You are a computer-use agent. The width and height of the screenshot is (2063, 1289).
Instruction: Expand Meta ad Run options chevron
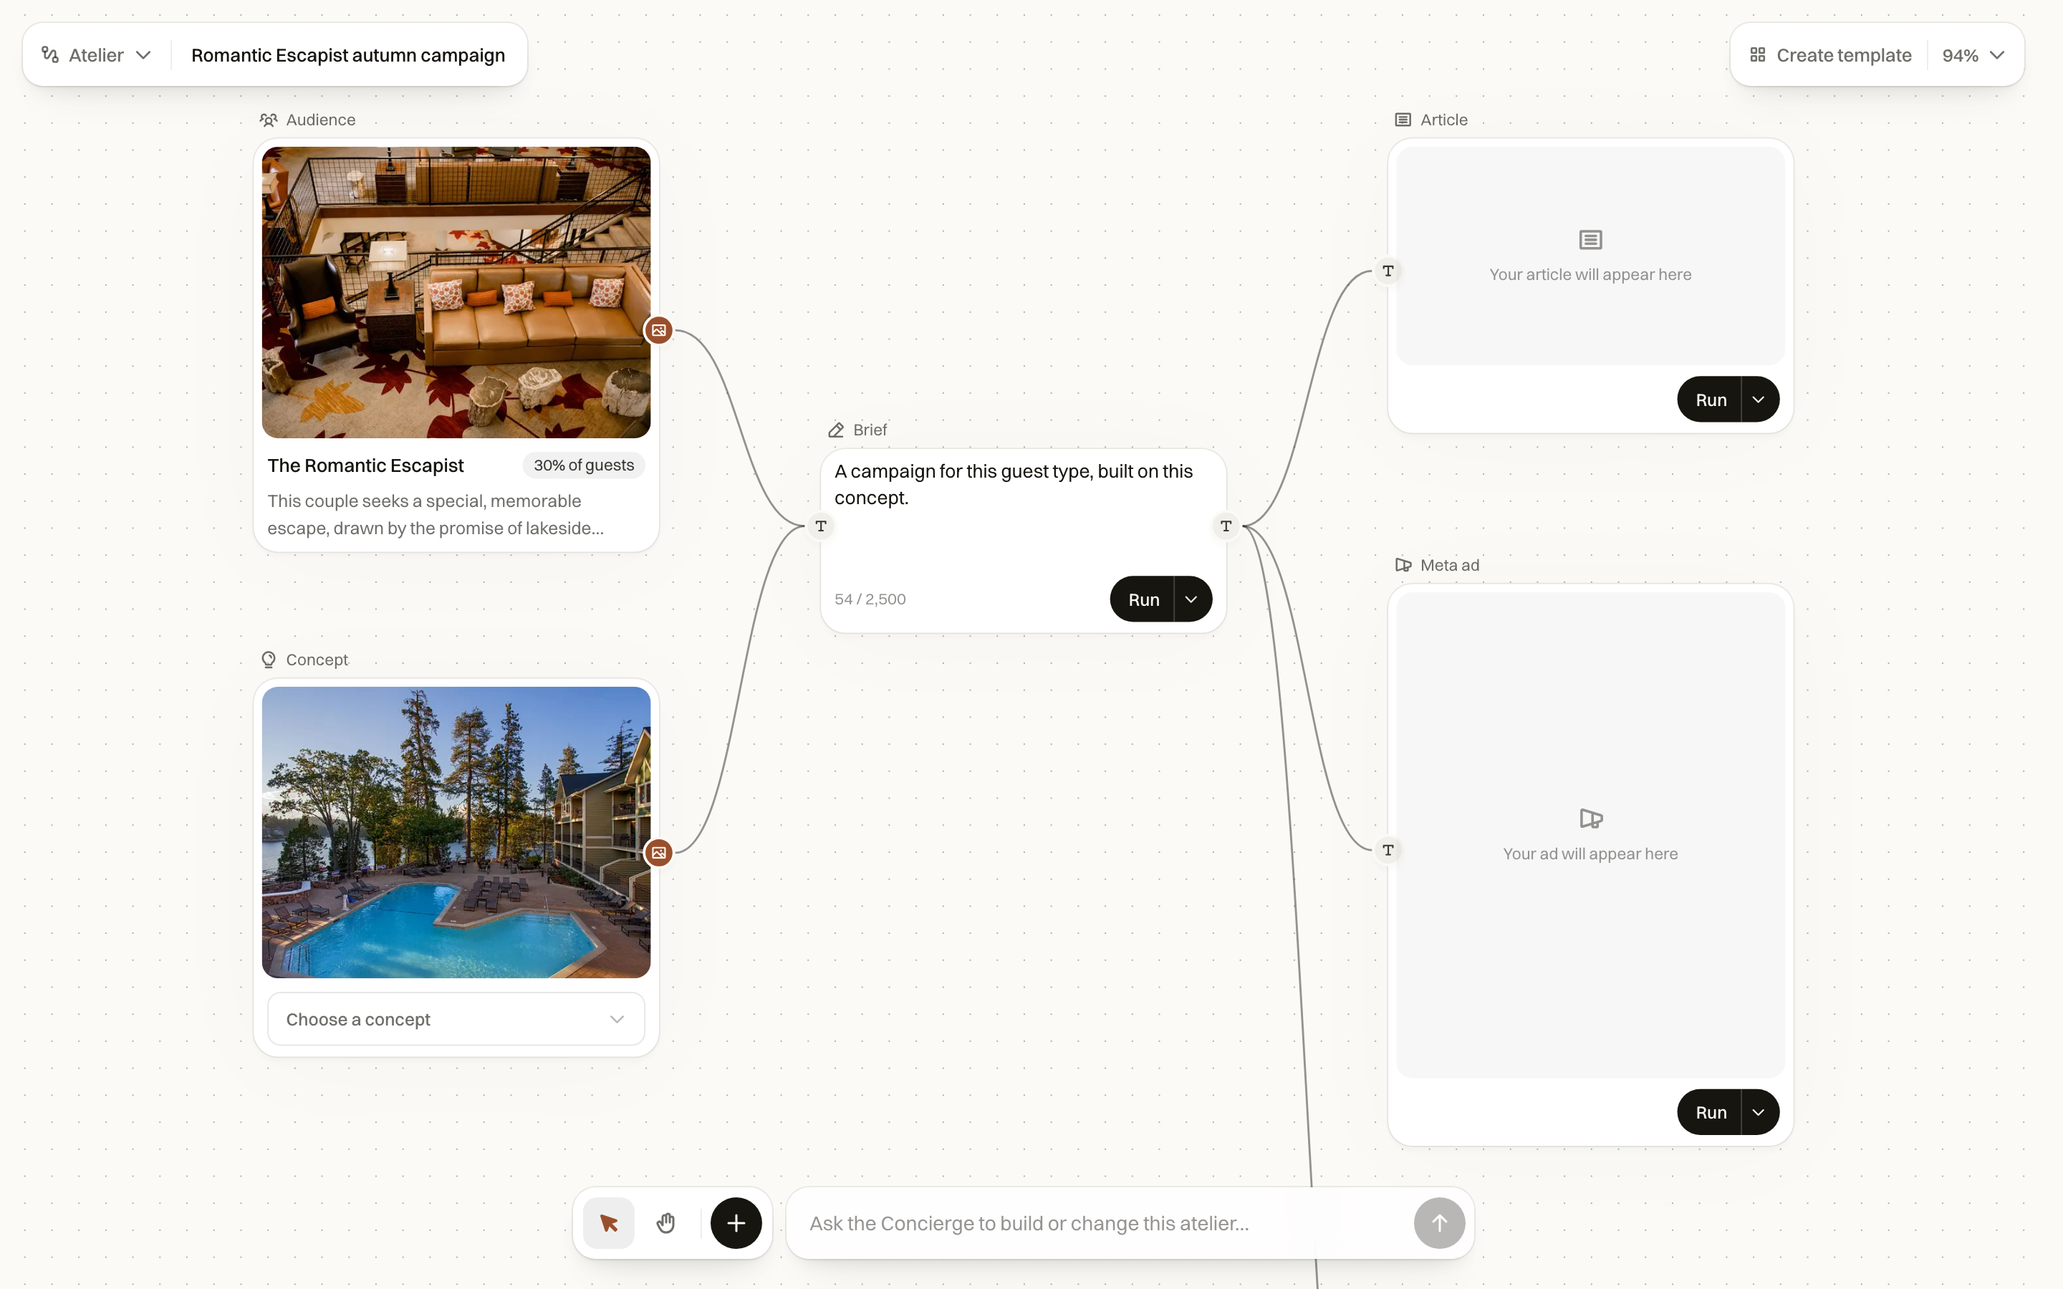click(x=1759, y=1111)
